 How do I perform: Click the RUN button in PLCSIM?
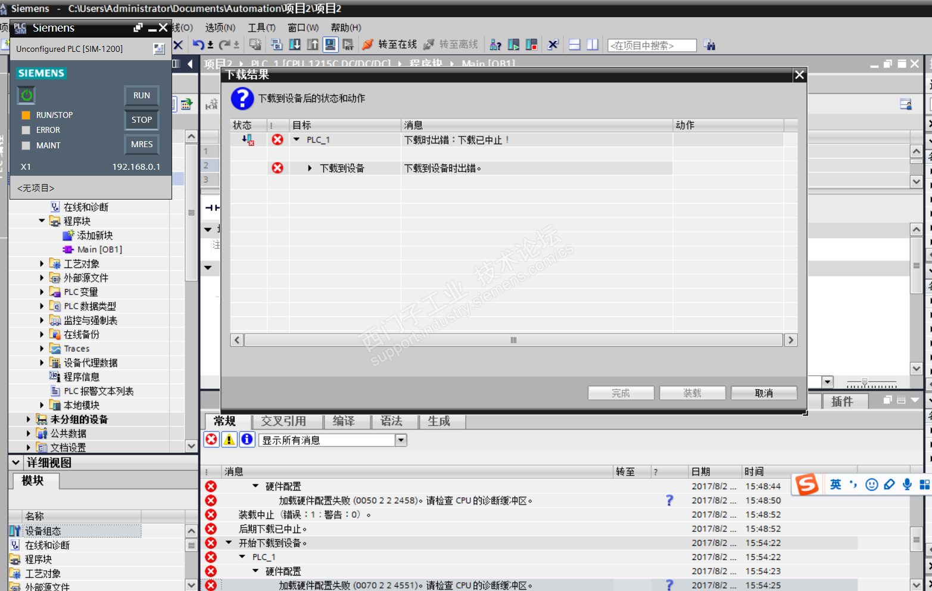pos(142,95)
